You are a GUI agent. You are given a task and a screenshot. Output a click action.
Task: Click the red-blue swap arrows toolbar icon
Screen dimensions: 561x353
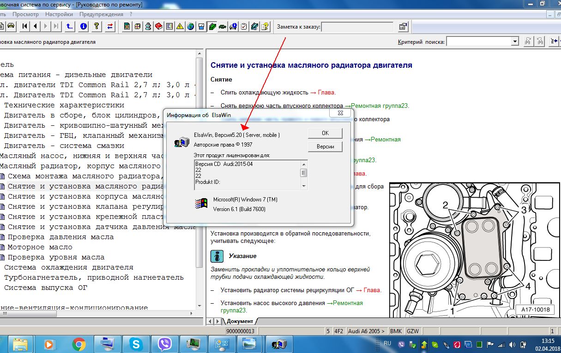pos(110,26)
